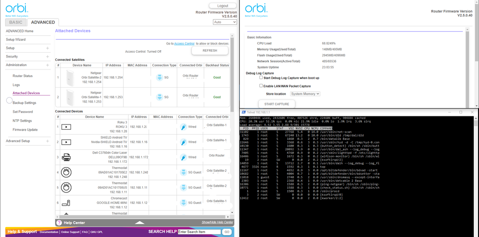Open the FAQ link
Screen dimensions: 479x237
(x=85, y=232)
